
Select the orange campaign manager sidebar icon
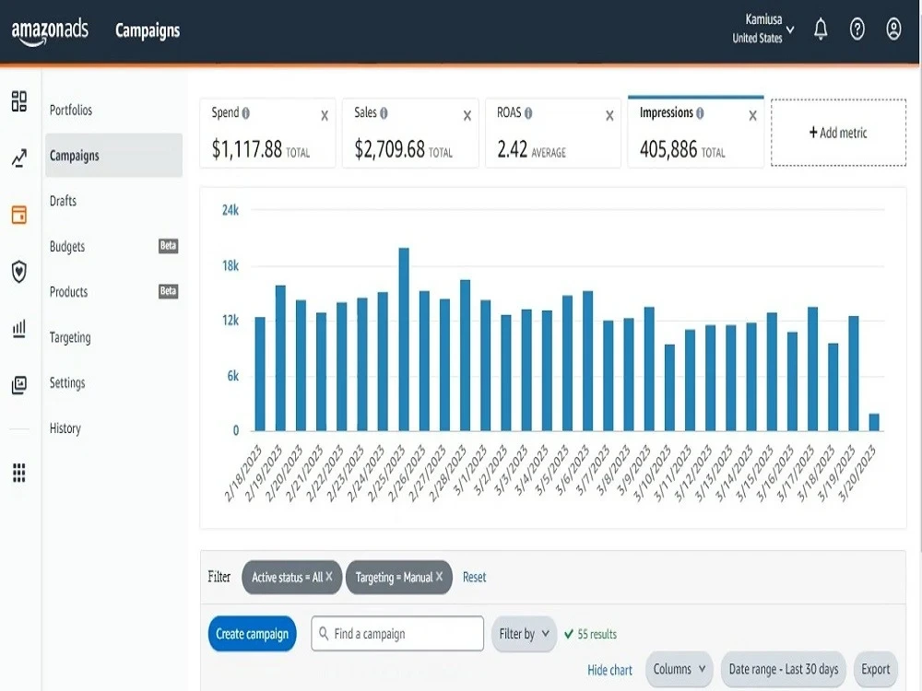tap(18, 215)
